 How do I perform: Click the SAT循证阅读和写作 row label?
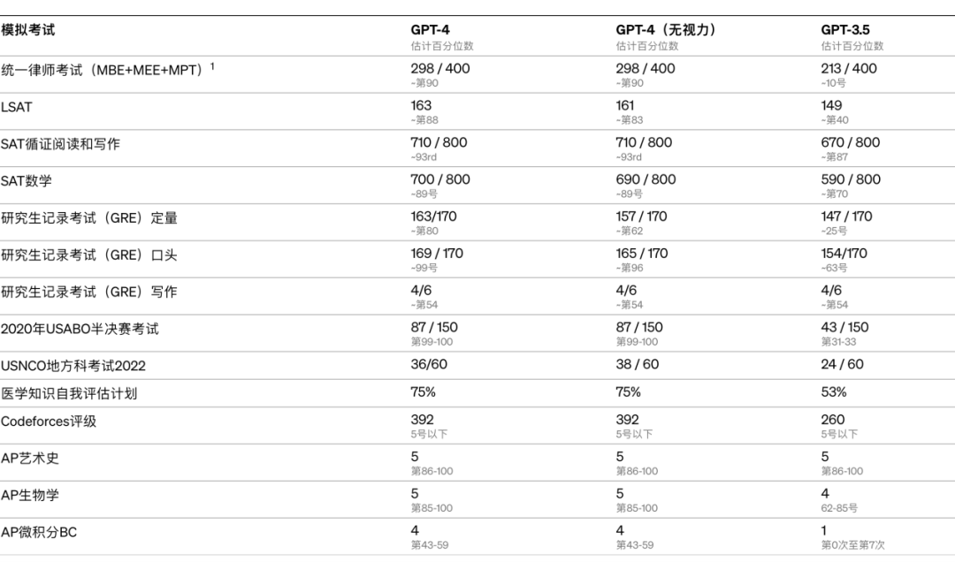(x=60, y=143)
